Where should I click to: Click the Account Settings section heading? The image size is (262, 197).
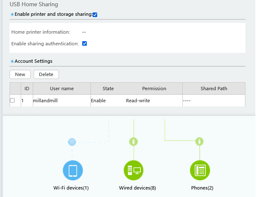click(33, 61)
